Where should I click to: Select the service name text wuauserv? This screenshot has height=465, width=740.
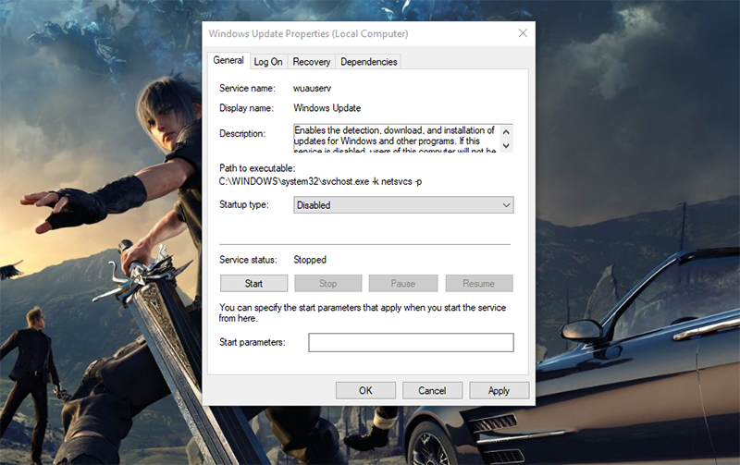tap(313, 88)
